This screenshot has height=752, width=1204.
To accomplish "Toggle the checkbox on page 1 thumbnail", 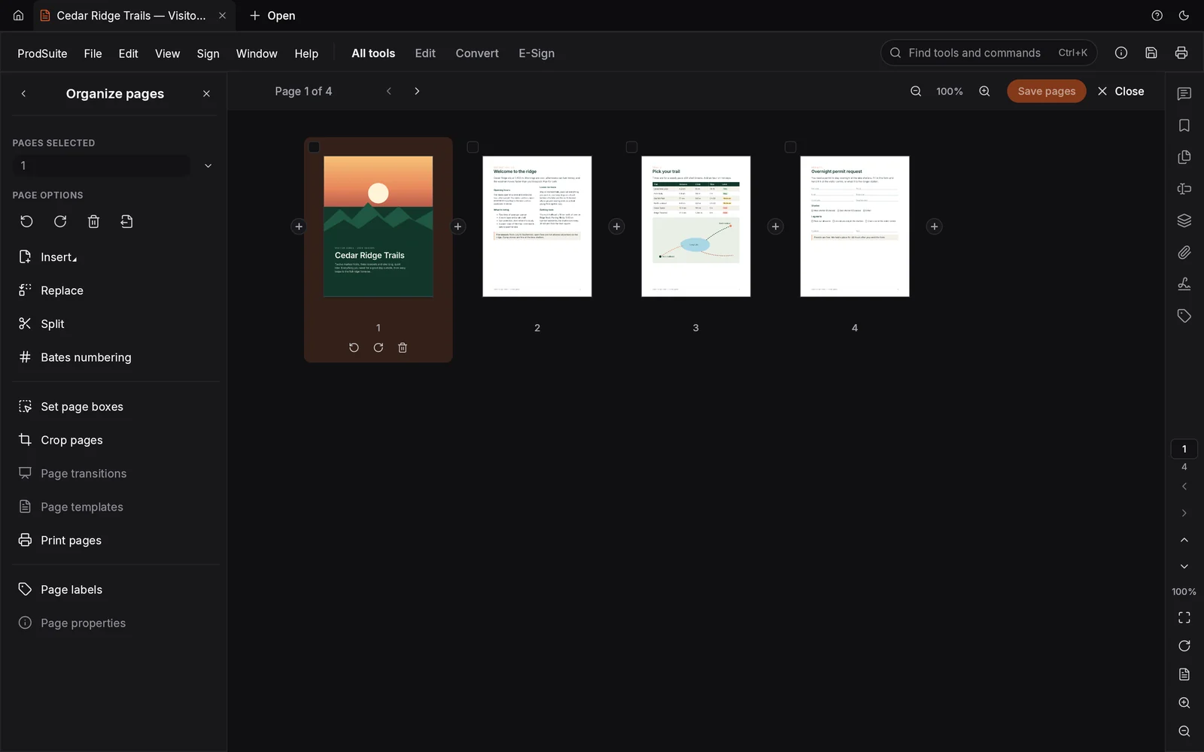I will coord(315,147).
